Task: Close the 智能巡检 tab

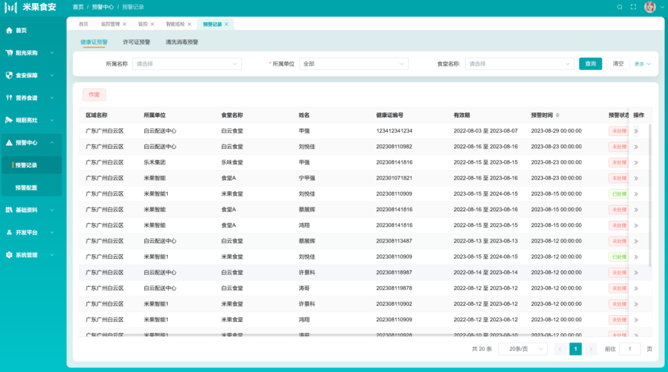Action: 189,24
